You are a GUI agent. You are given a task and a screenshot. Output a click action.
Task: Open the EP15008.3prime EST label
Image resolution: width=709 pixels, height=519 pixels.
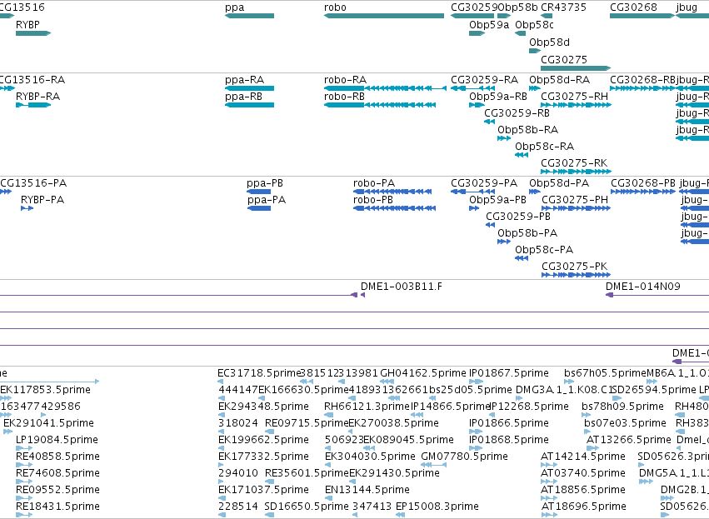tap(437, 507)
